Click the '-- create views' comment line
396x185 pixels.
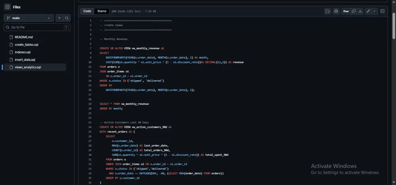click(x=111, y=25)
